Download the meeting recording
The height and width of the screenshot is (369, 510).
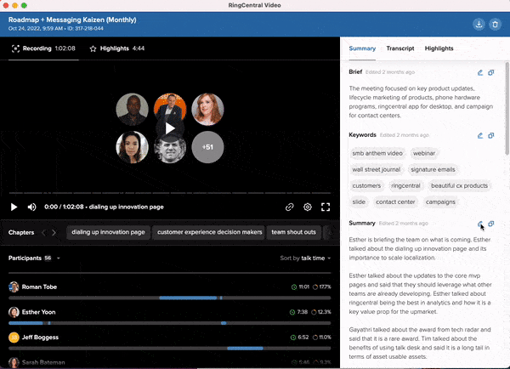coord(477,23)
